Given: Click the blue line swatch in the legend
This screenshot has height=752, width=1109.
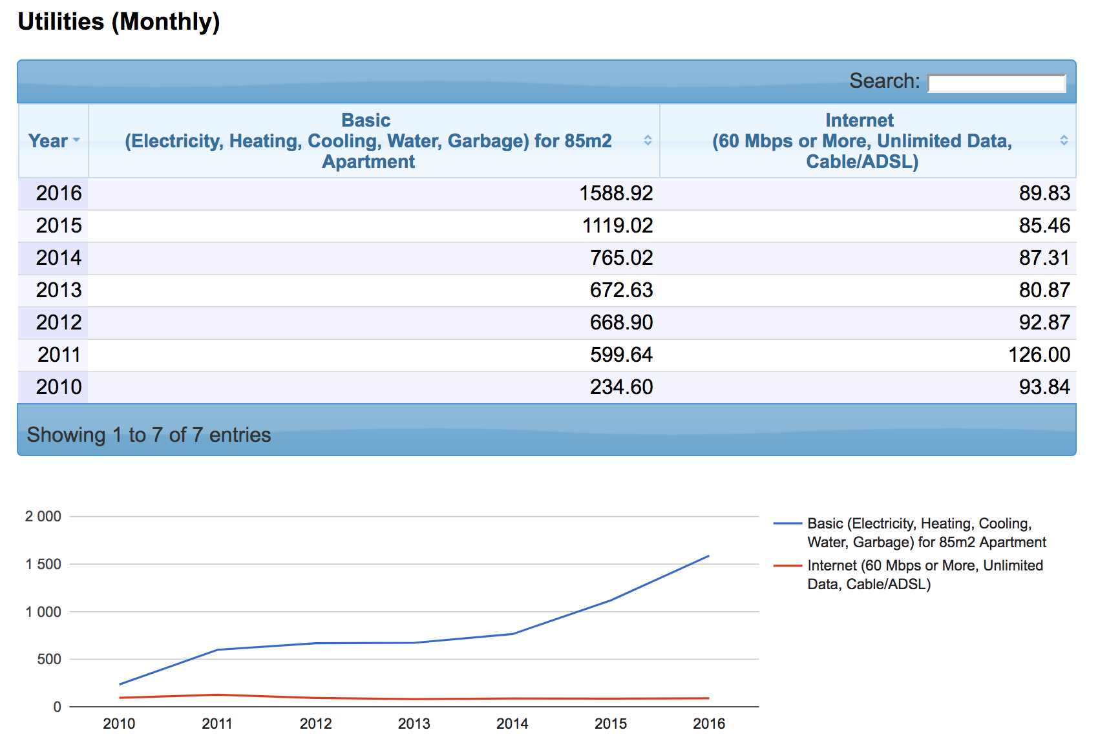Looking at the screenshot, I should pos(787,523).
